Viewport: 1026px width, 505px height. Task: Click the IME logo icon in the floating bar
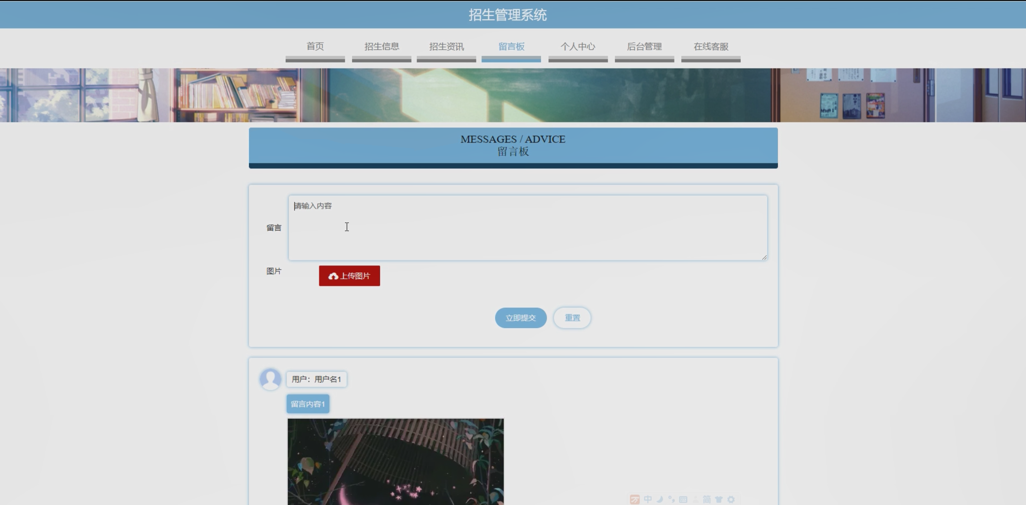[x=634, y=500]
